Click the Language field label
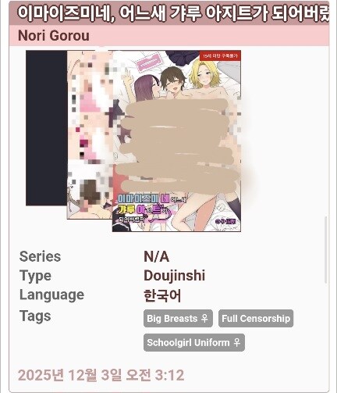 click(x=51, y=295)
